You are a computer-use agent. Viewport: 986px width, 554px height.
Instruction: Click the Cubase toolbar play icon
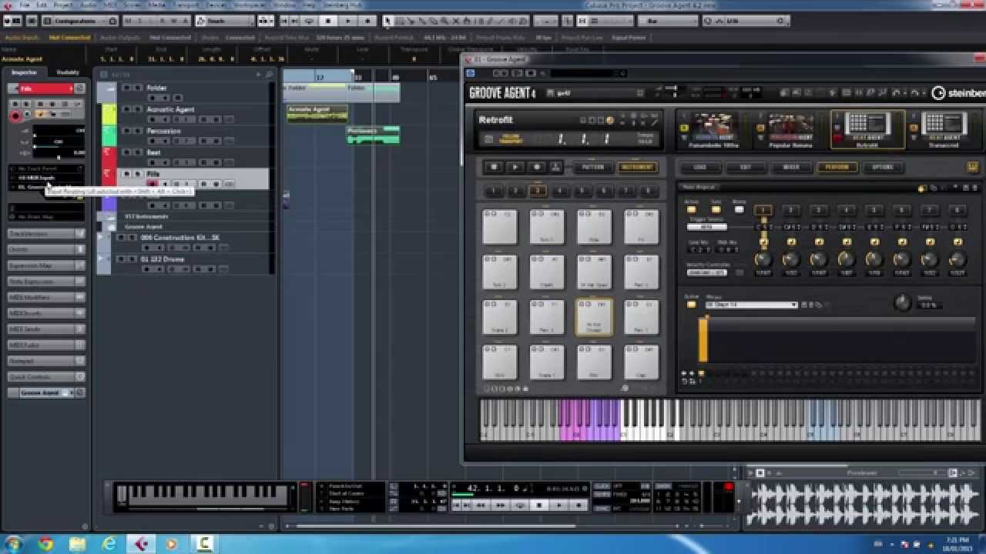pyautogui.click(x=347, y=22)
